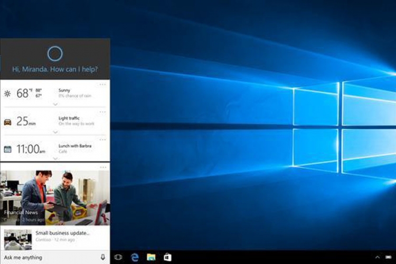Open more options for the traffic card

pyautogui.click(x=102, y=112)
